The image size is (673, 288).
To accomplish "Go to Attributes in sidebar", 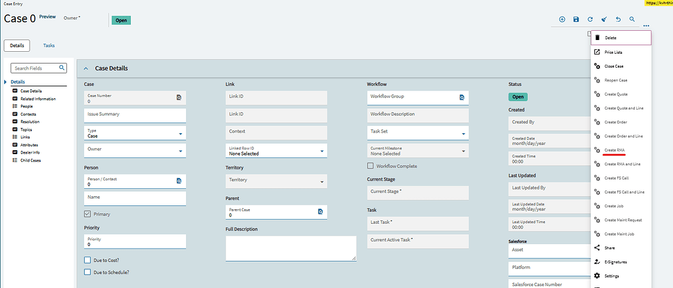I will pos(29,145).
